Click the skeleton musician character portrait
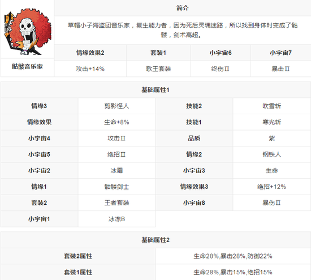This screenshot has height=280, width=311. coord(28,31)
